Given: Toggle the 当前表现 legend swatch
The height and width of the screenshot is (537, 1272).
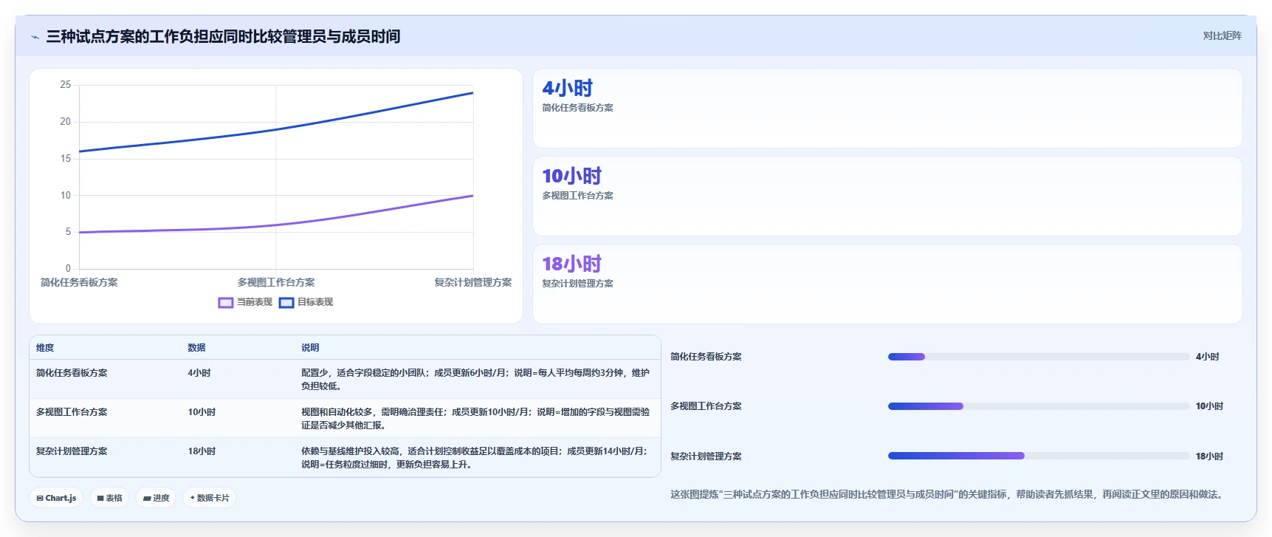Looking at the screenshot, I should point(226,302).
